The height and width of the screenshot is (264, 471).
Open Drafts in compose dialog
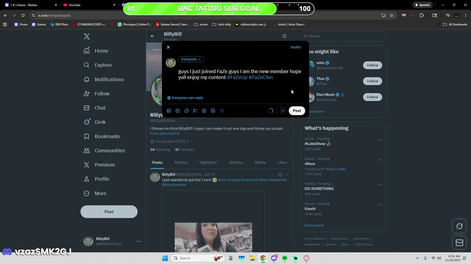[x=295, y=47]
